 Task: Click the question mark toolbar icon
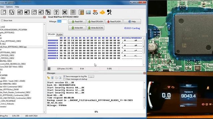pyautogui.click(x=56, y=12)
